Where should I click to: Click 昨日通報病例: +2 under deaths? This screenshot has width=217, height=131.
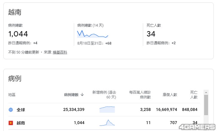coord(161,43)
